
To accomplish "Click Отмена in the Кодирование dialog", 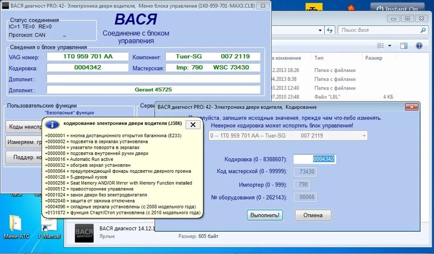I will 313,215.
